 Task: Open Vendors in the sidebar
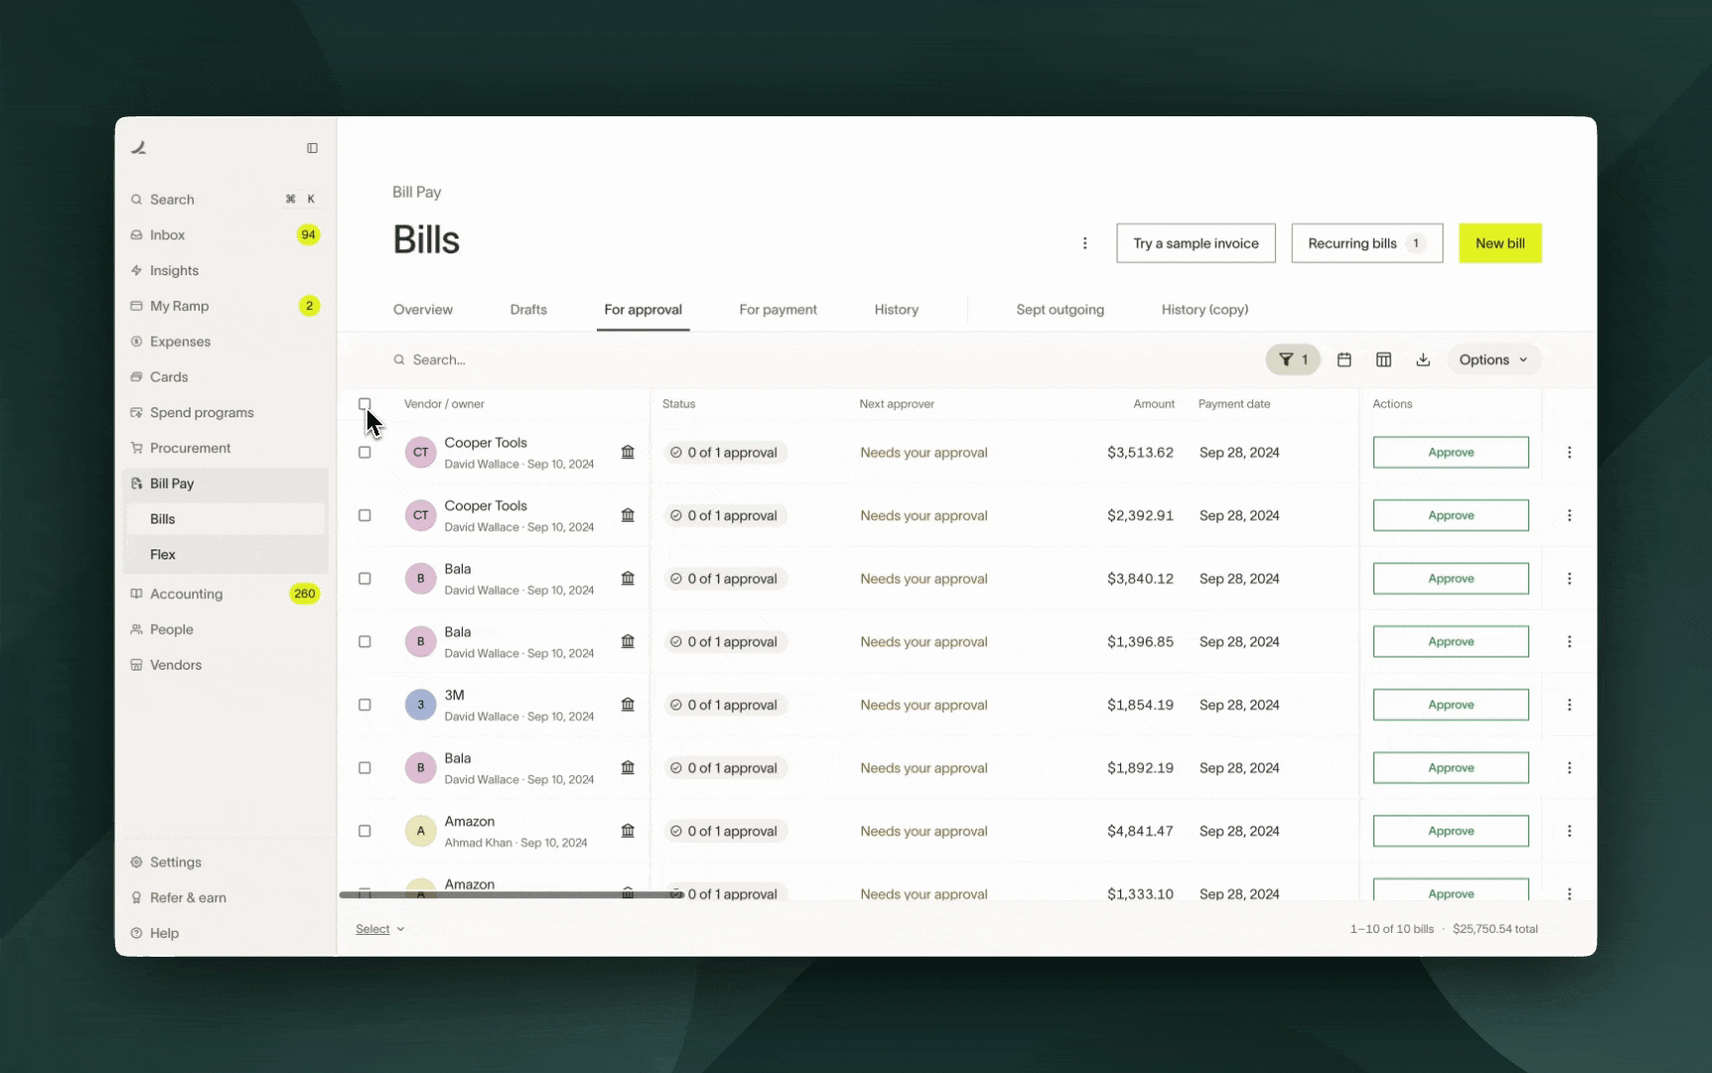click(225, 666)
